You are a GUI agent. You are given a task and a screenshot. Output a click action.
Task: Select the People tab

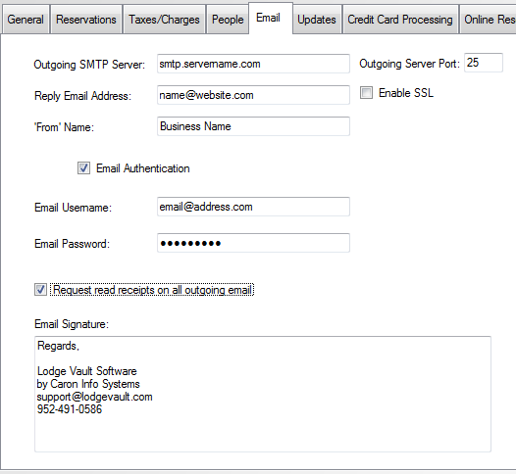[x=228, y=20]
